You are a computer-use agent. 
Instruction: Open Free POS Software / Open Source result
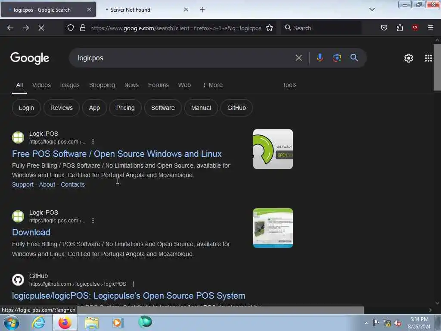click(x=117, y=154)
